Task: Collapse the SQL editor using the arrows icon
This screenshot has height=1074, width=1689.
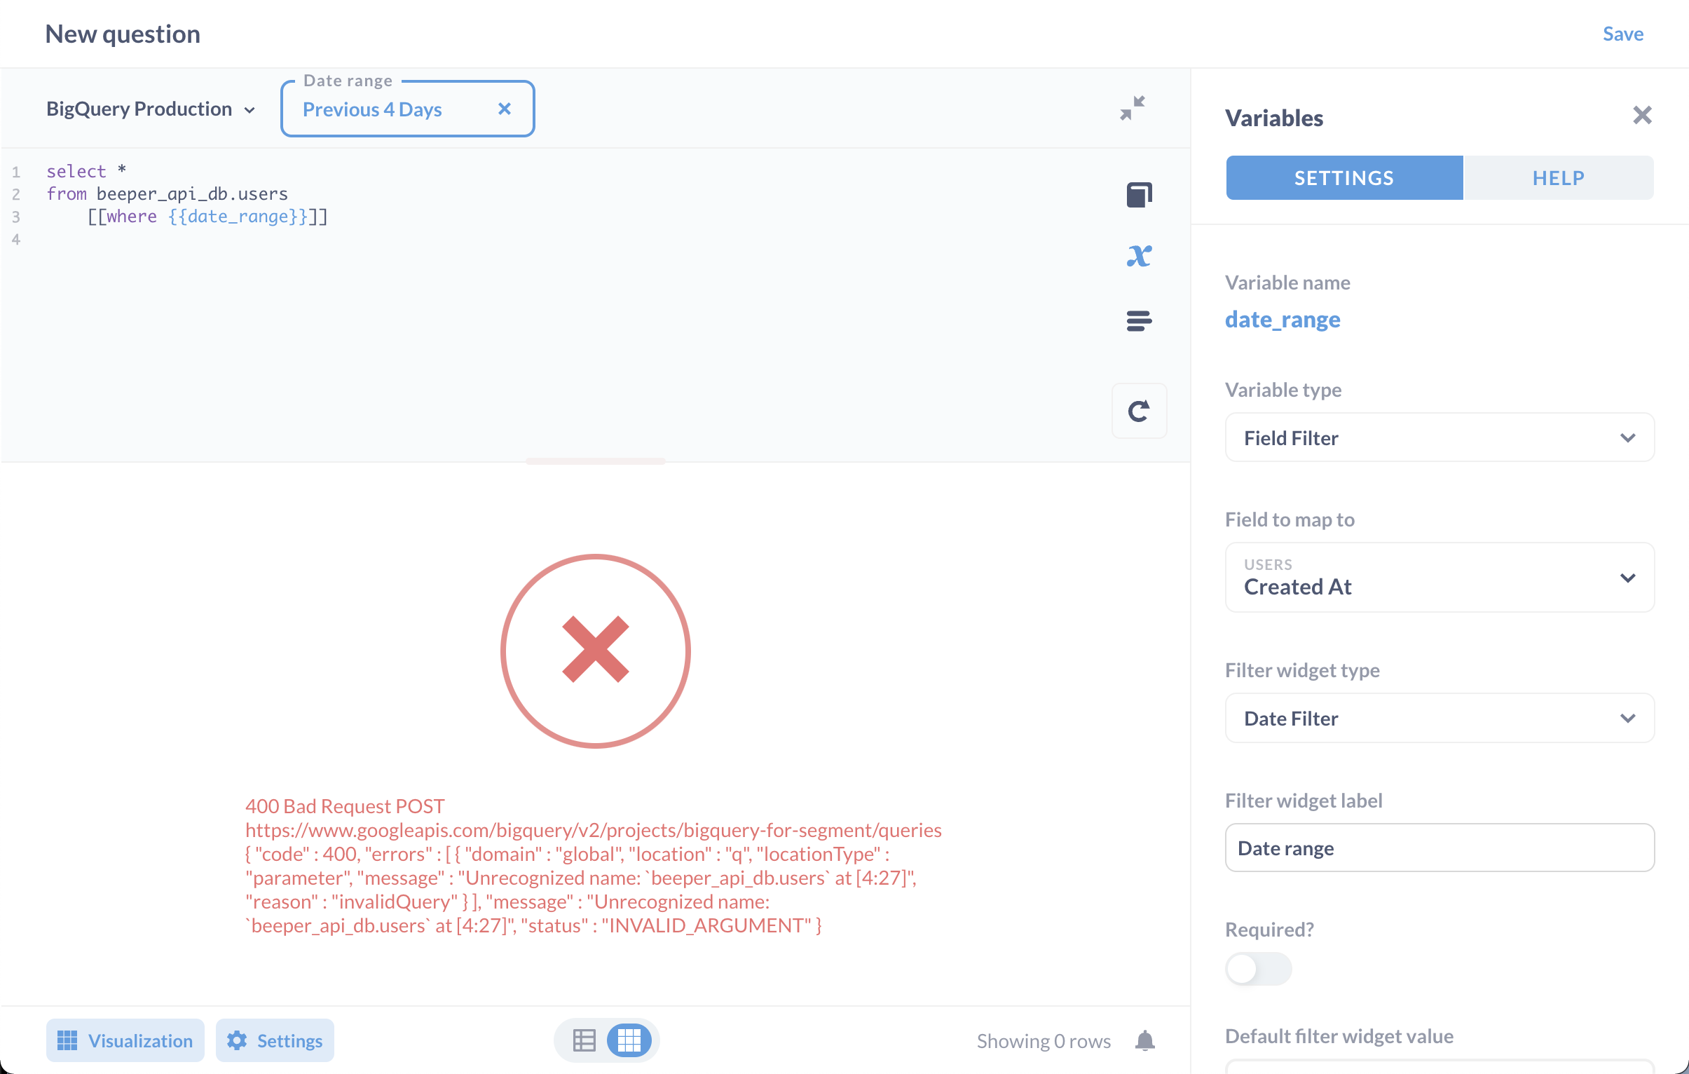Action: click(x=1131, y=107)
